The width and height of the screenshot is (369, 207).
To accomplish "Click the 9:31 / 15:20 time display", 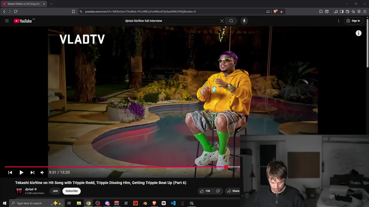I will pyautogui.click(x=59, y=172).
